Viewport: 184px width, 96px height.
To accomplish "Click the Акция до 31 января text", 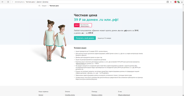I will [104, 38].
